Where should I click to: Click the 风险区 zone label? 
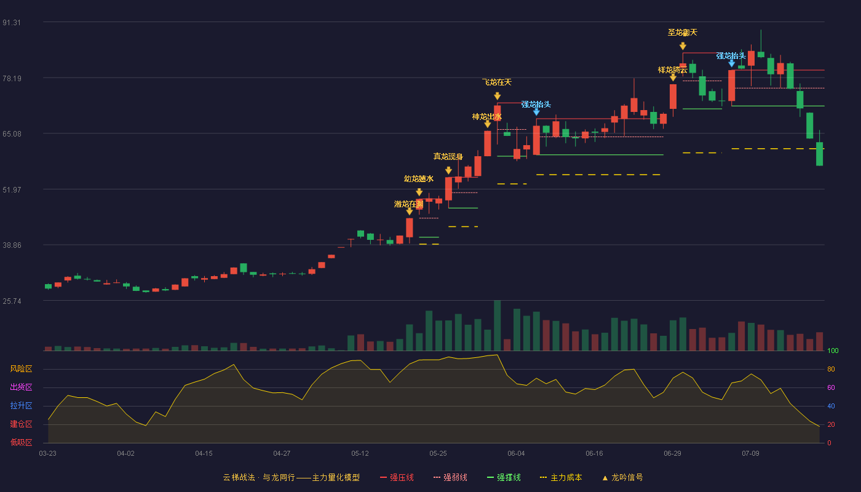pos(21,369)
